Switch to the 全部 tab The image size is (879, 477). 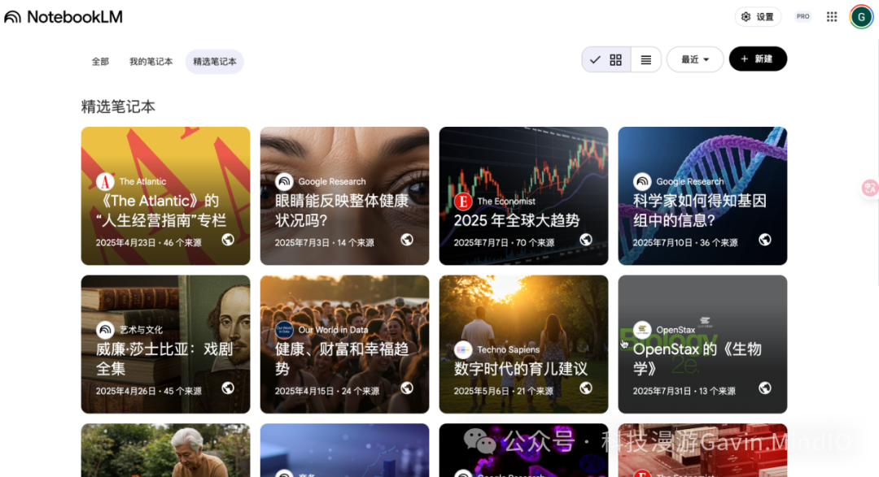point(100,62)
